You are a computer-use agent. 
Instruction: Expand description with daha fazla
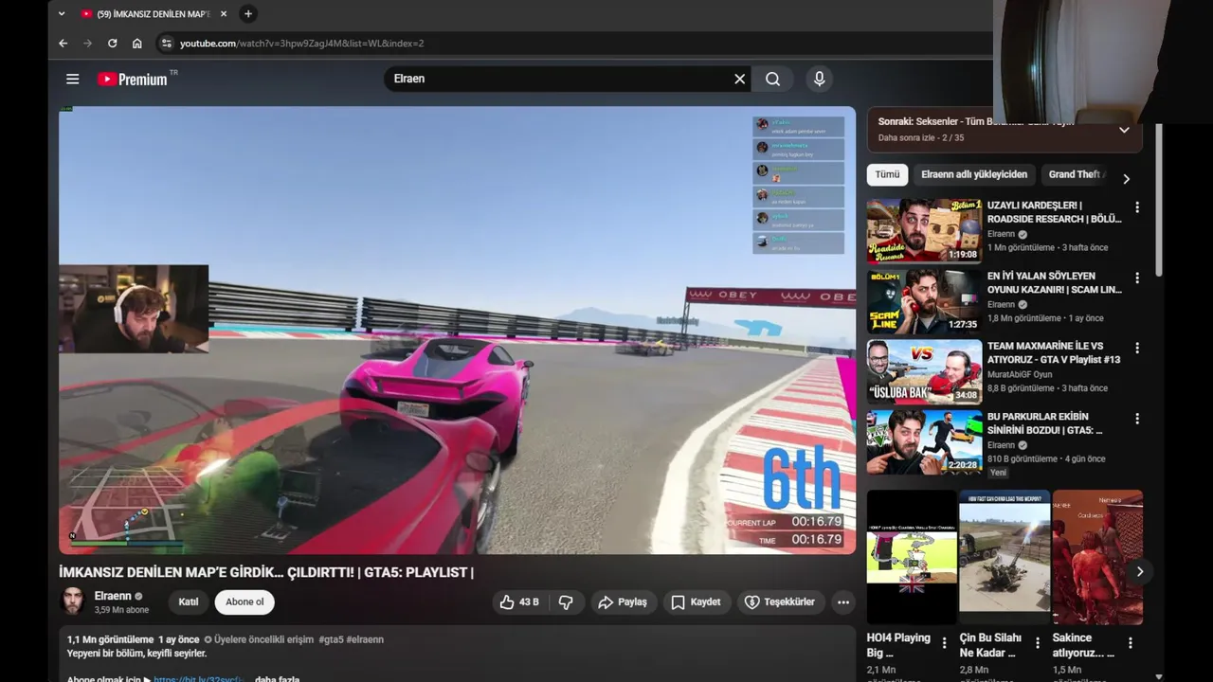[x=277, y=677]
